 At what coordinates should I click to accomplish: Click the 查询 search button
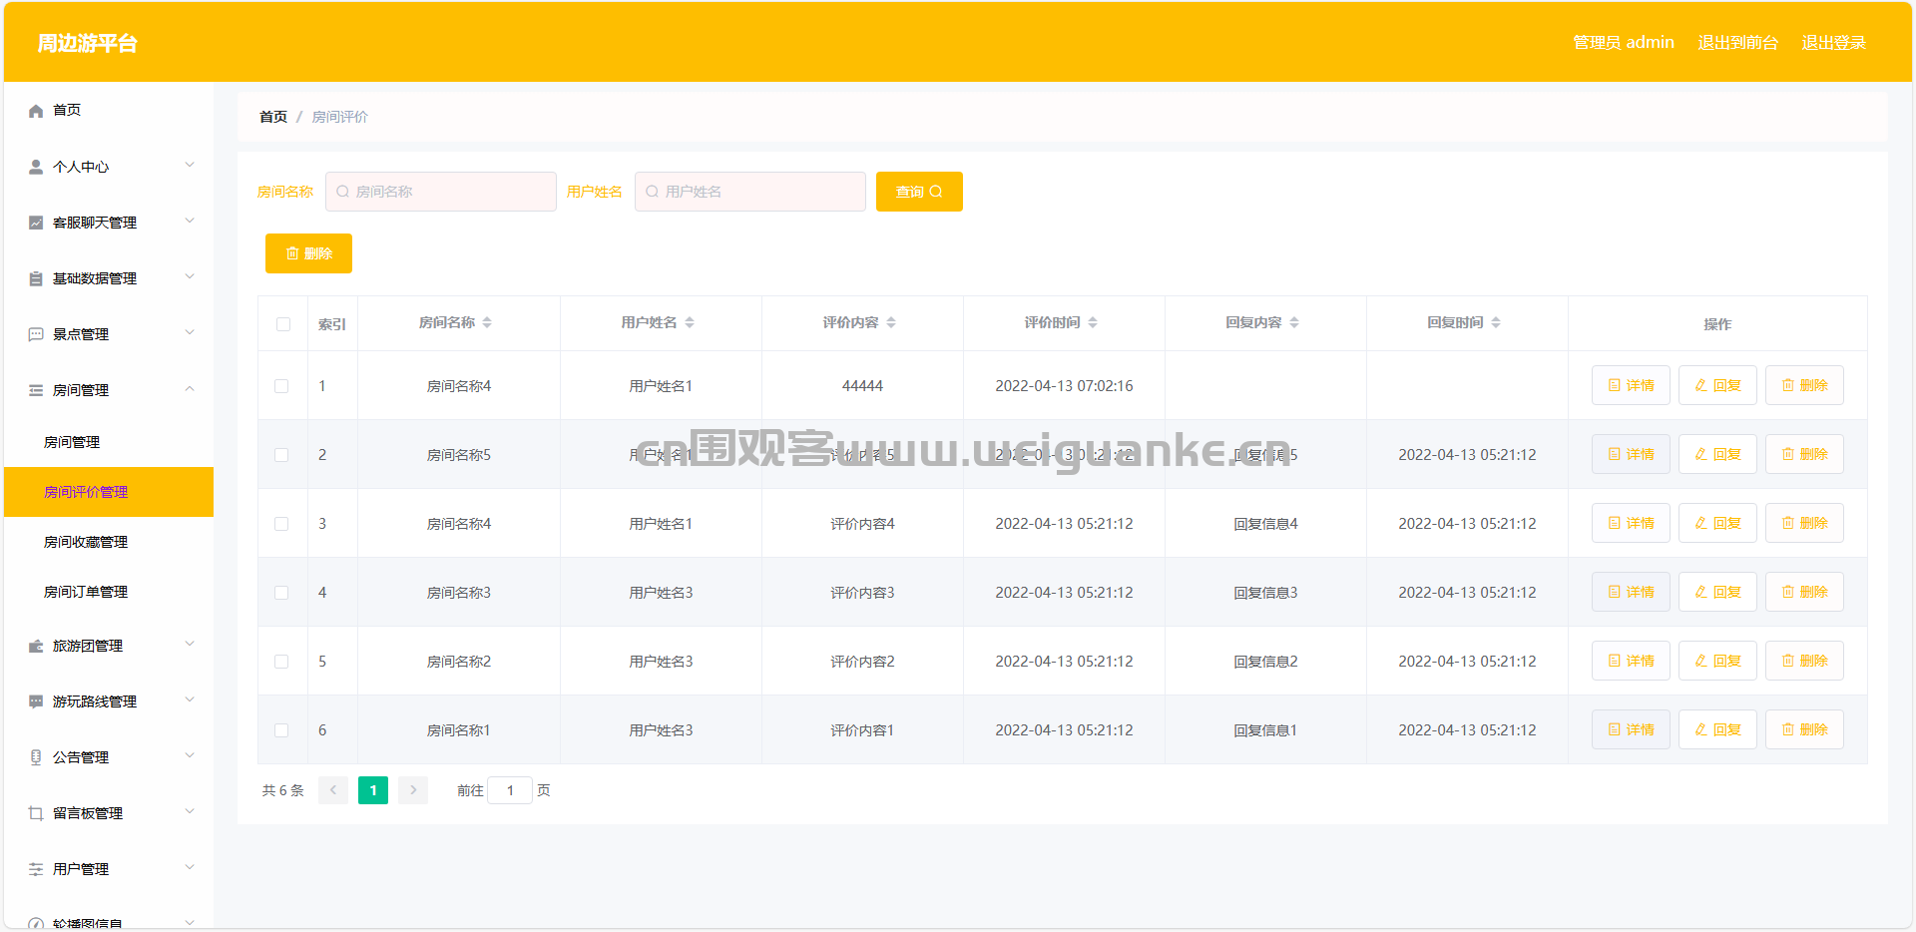click(x=918, y=192)
